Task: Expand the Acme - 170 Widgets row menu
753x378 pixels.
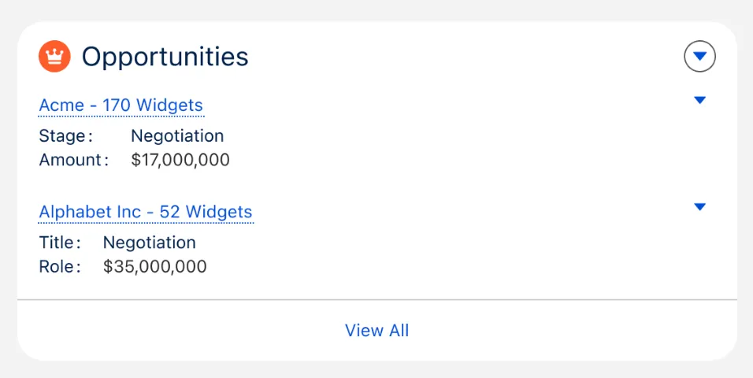Action: [x=699, y=100]
